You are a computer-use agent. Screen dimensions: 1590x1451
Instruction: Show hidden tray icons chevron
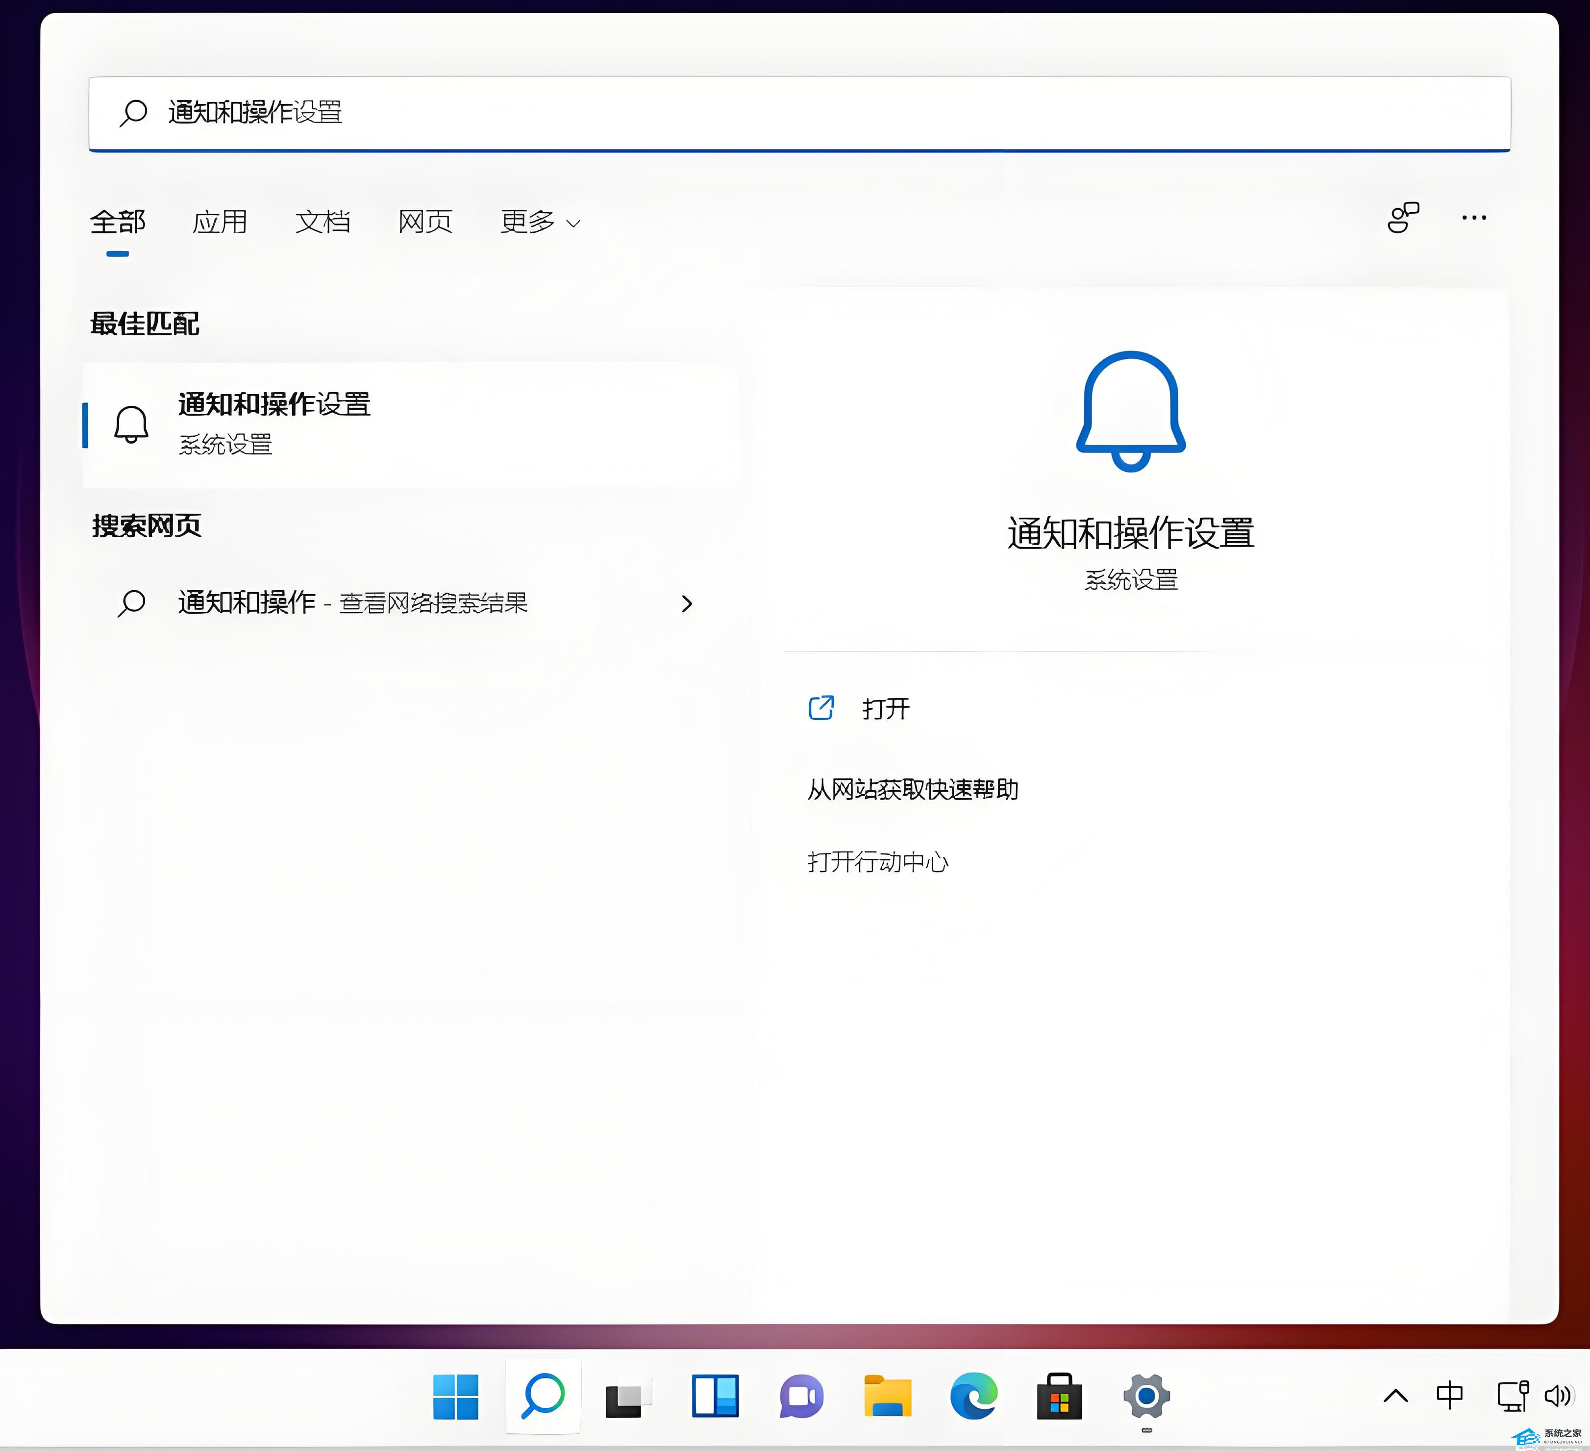pos(1395,1396)
